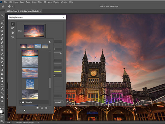Open the three-dots Edit Toolbar menu
This screenshot has height=124, width=165.
pos(2,105)
